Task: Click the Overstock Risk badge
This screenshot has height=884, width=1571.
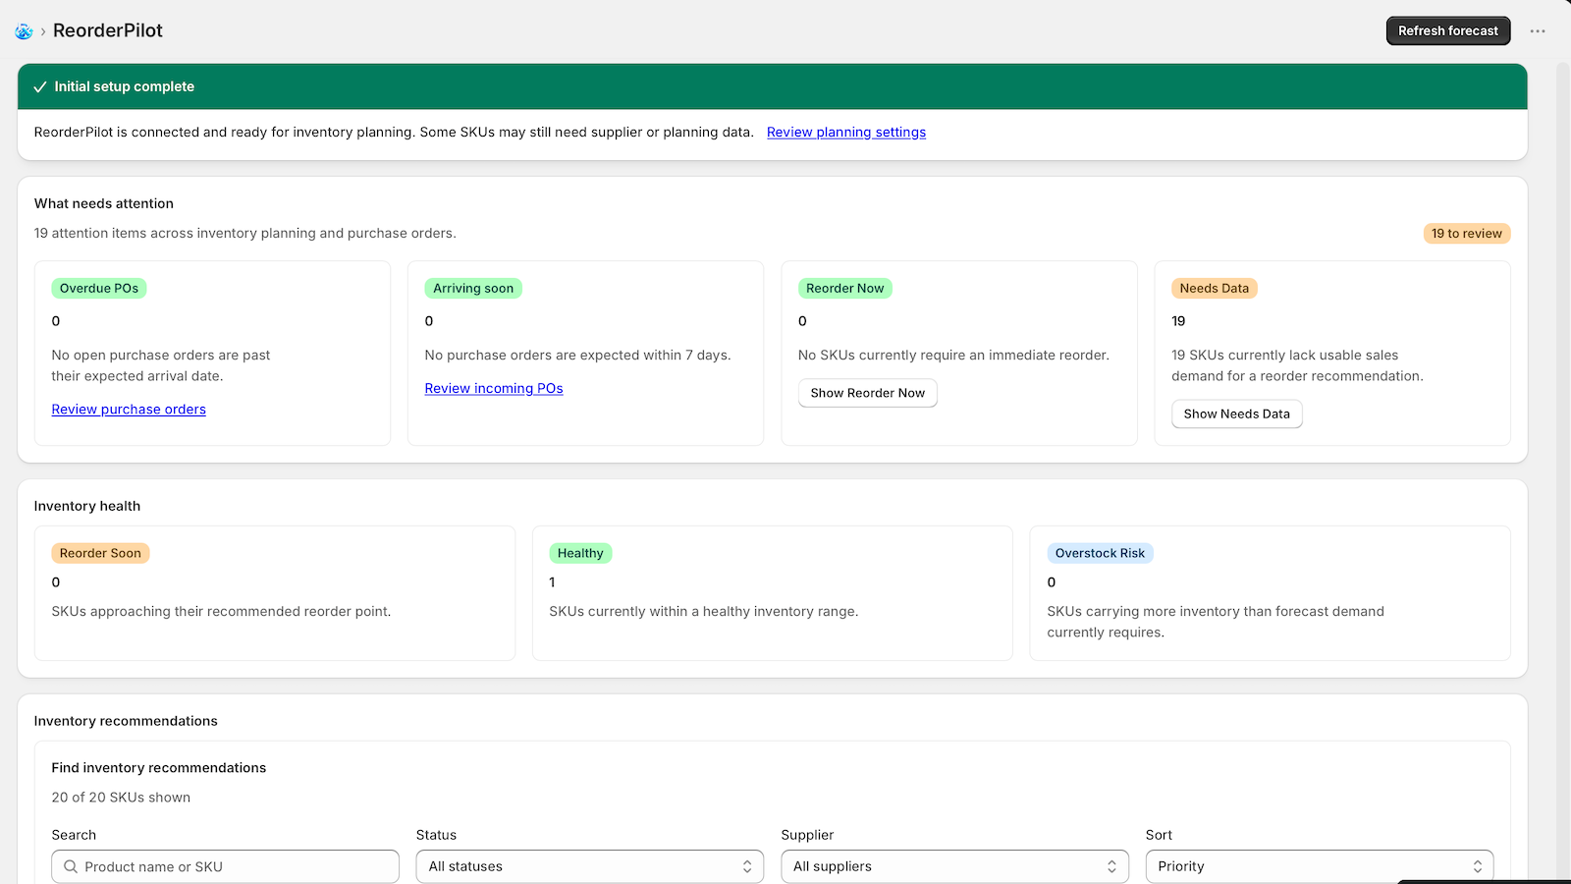Action: click(1100, 553)
